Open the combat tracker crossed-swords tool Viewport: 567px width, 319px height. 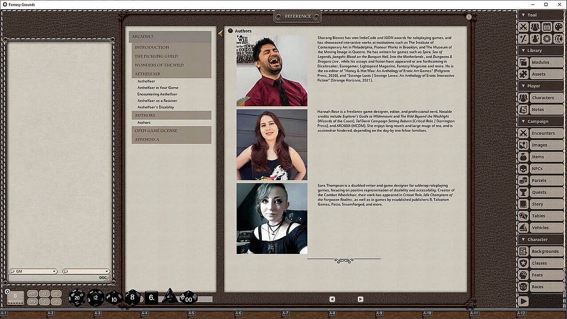(523, 27)
